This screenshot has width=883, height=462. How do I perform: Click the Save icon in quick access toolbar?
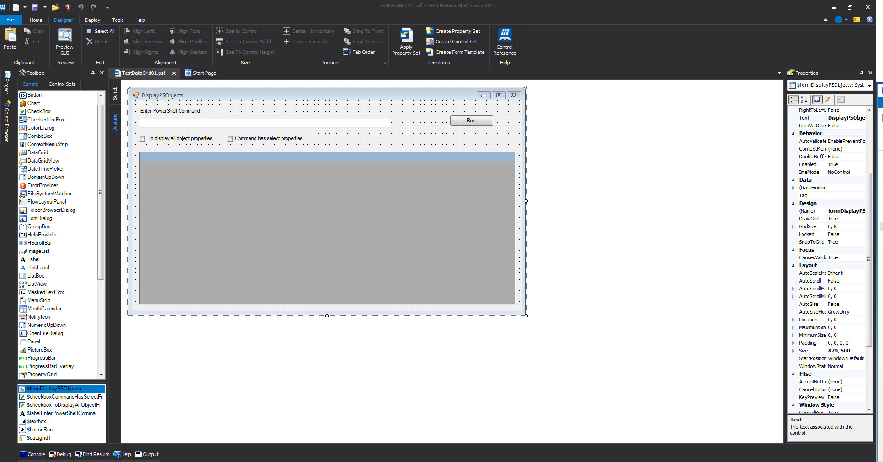click(x=35, y=7)
